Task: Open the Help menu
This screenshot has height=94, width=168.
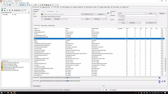Action: 28,3
